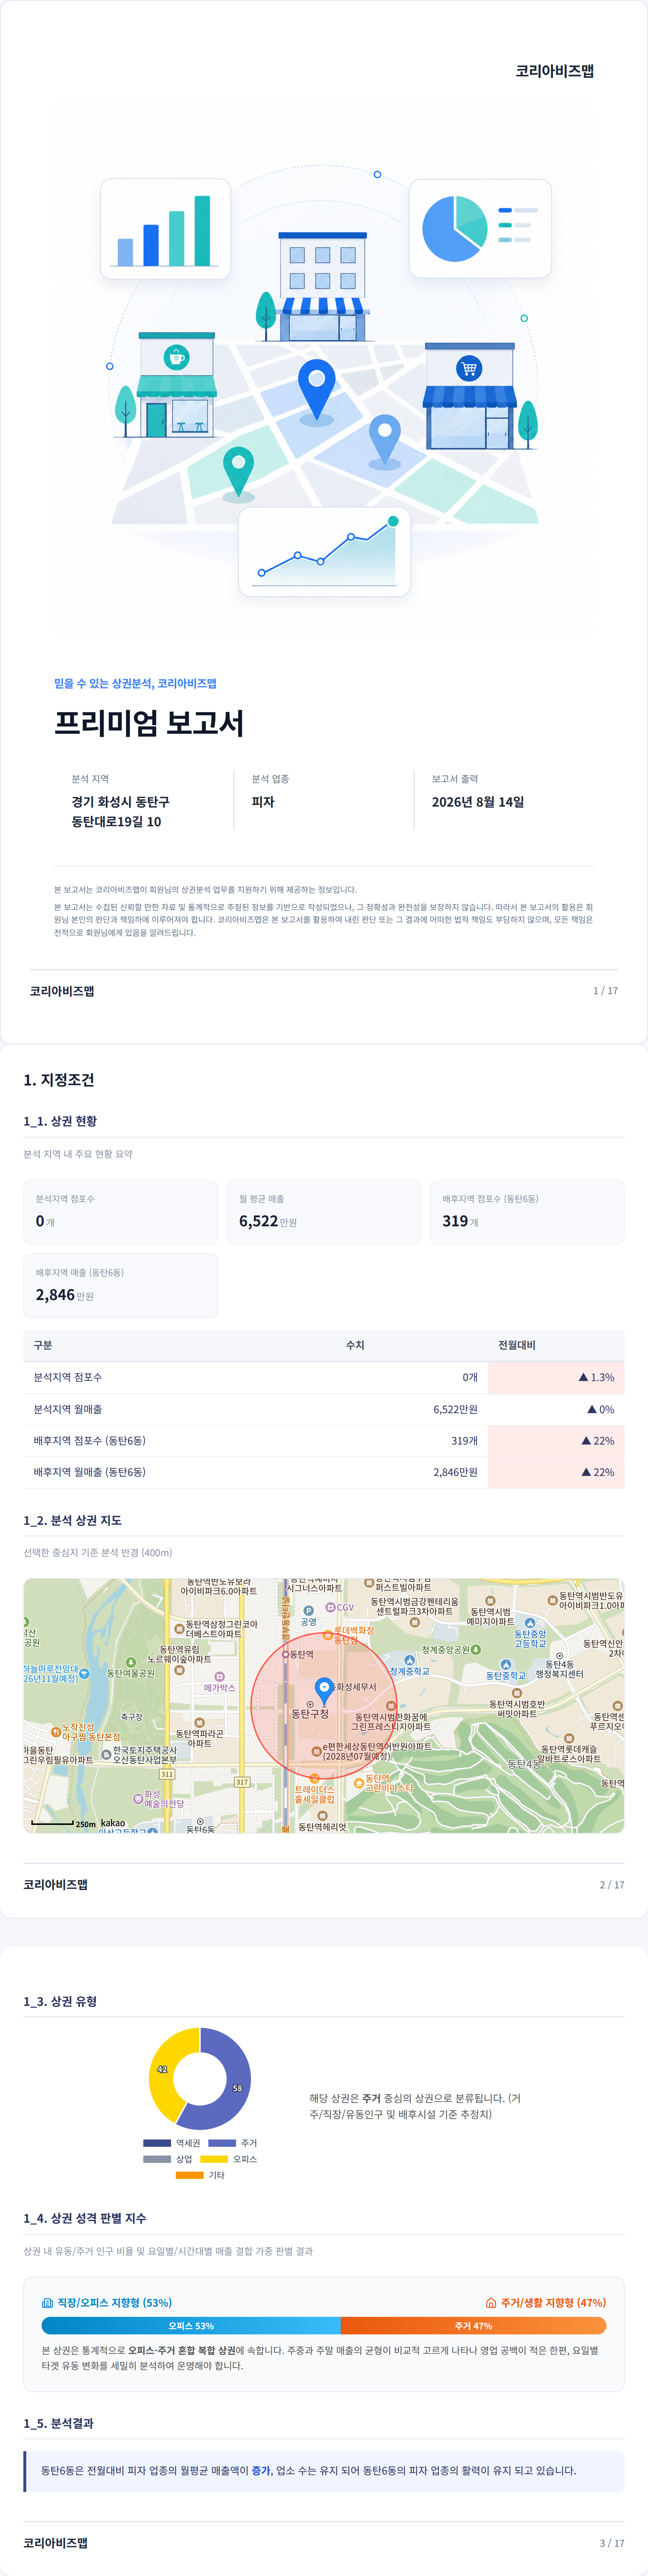Click the 분석 업종 value 피자

(263, 802)
